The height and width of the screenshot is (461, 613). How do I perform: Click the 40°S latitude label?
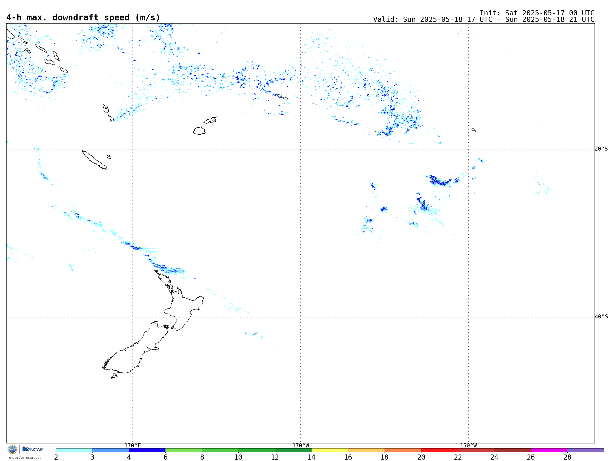point(601,317)
